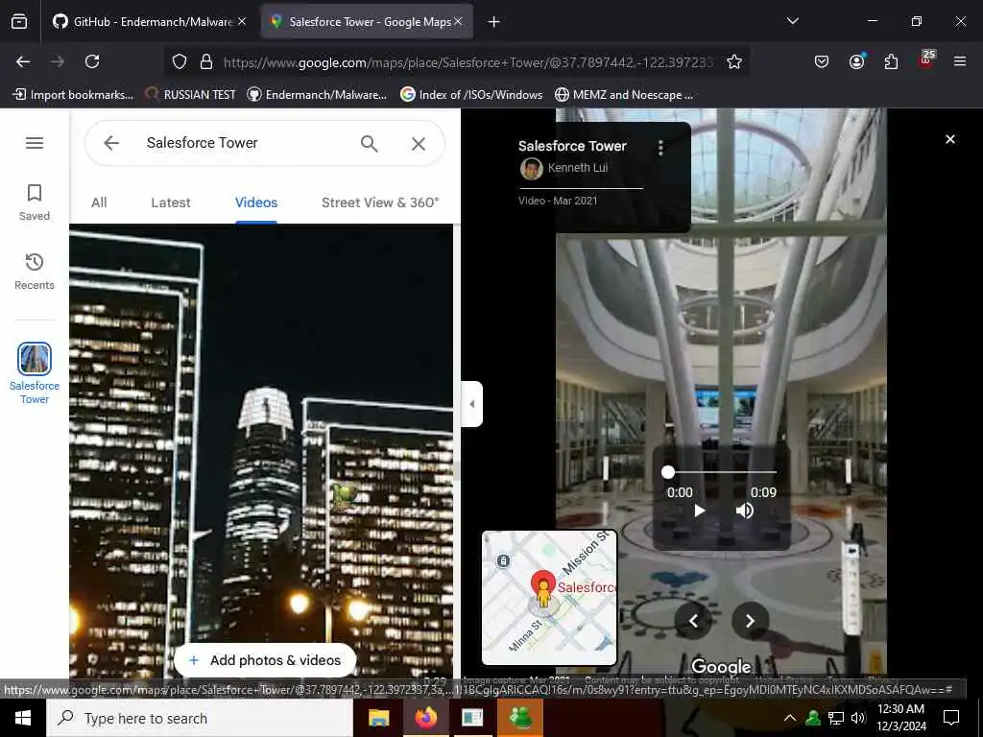The height and width of the screenshot is (737, 983).
Task: Open the Extensions puzzle icon
Action: click(891, 61)
